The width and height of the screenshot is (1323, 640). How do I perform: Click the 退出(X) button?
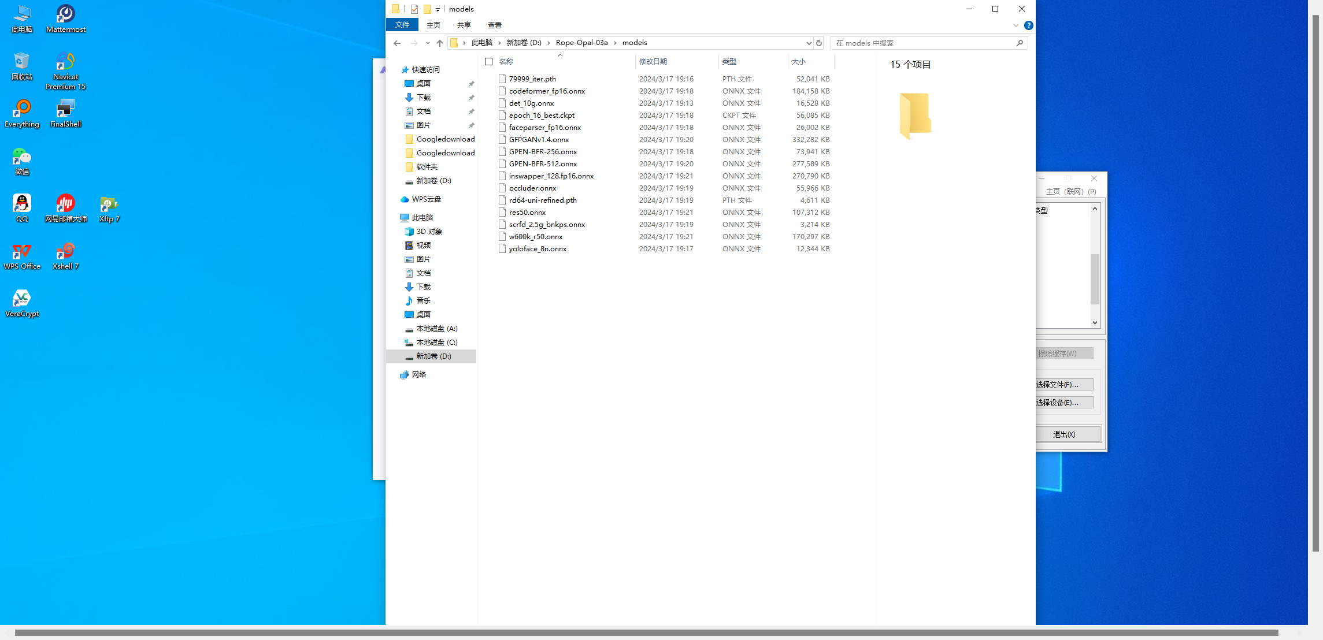[x=1064, y=434]
